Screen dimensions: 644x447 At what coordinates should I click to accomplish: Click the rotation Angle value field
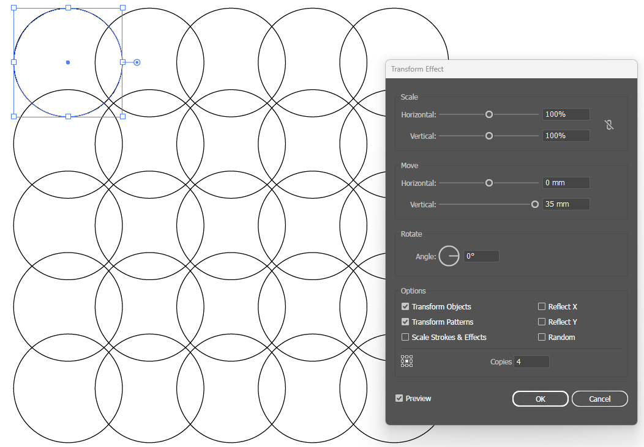click(x=481, y=256)
